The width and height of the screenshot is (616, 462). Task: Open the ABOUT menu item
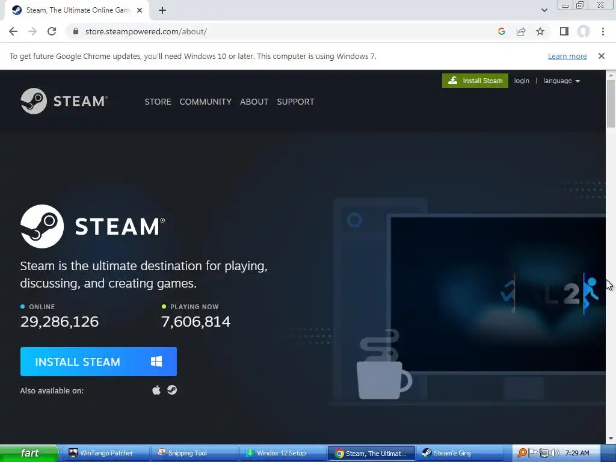[254, 102]
